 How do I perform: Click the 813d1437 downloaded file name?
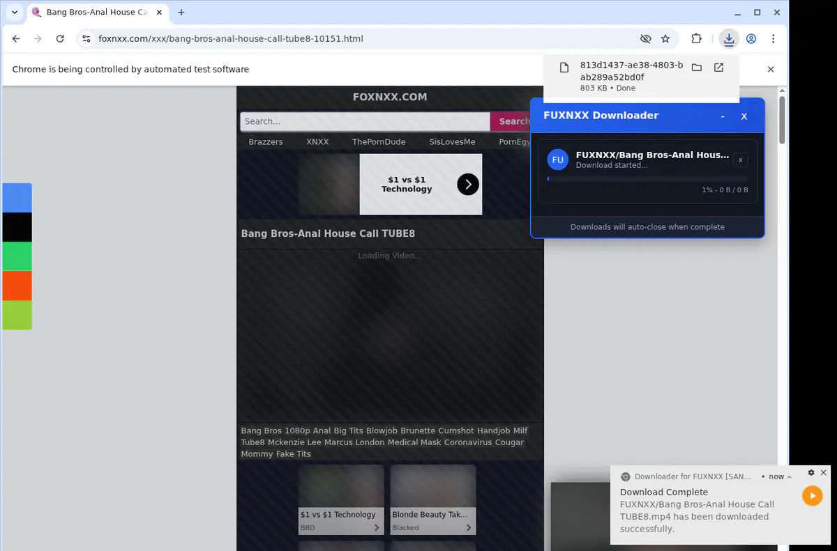click(x=631, y=71)
